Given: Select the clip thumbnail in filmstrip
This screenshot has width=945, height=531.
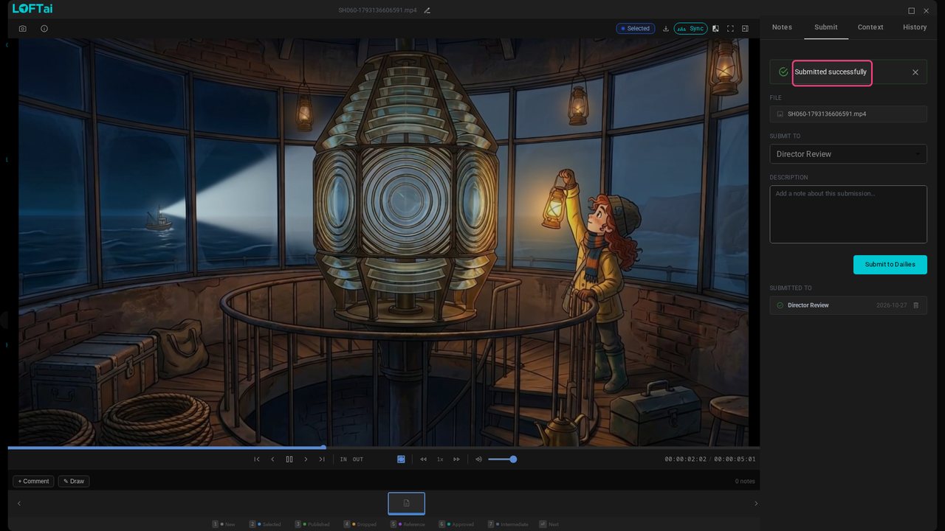Looking at the screenshot, I should [x=406, y=503].
